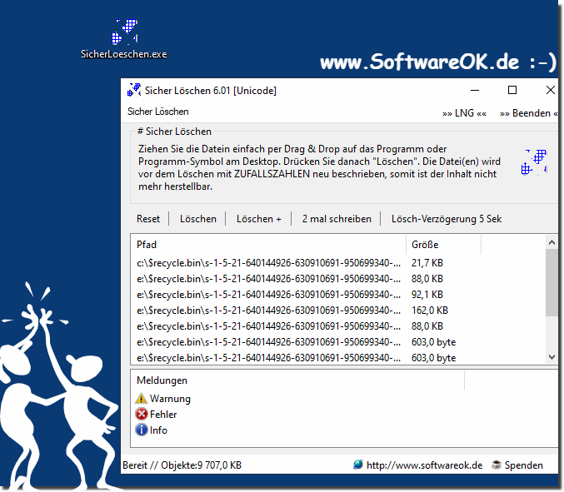Viewport: 564px width, 492px height.
Task: Click the Meldungen column header
Action: click(x=297, y=380)
